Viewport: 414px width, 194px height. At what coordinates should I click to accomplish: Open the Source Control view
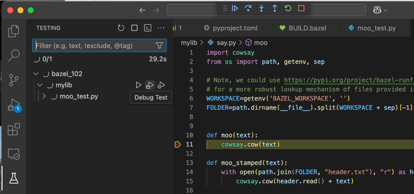click(14, 80)
